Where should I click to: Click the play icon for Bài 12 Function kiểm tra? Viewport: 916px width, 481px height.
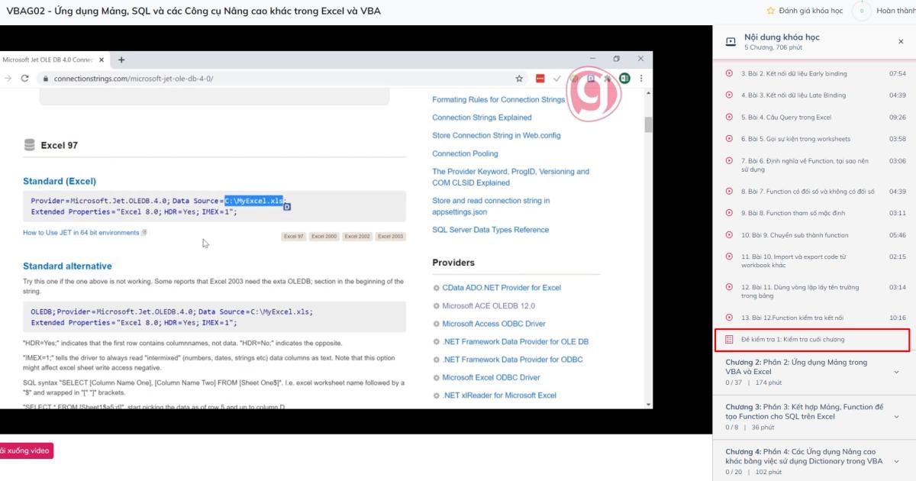pos(729,318)
